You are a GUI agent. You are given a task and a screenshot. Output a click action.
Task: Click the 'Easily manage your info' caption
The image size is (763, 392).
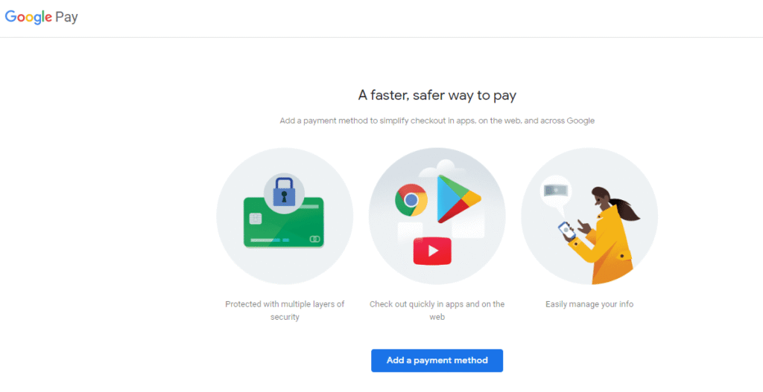point(589,304)
